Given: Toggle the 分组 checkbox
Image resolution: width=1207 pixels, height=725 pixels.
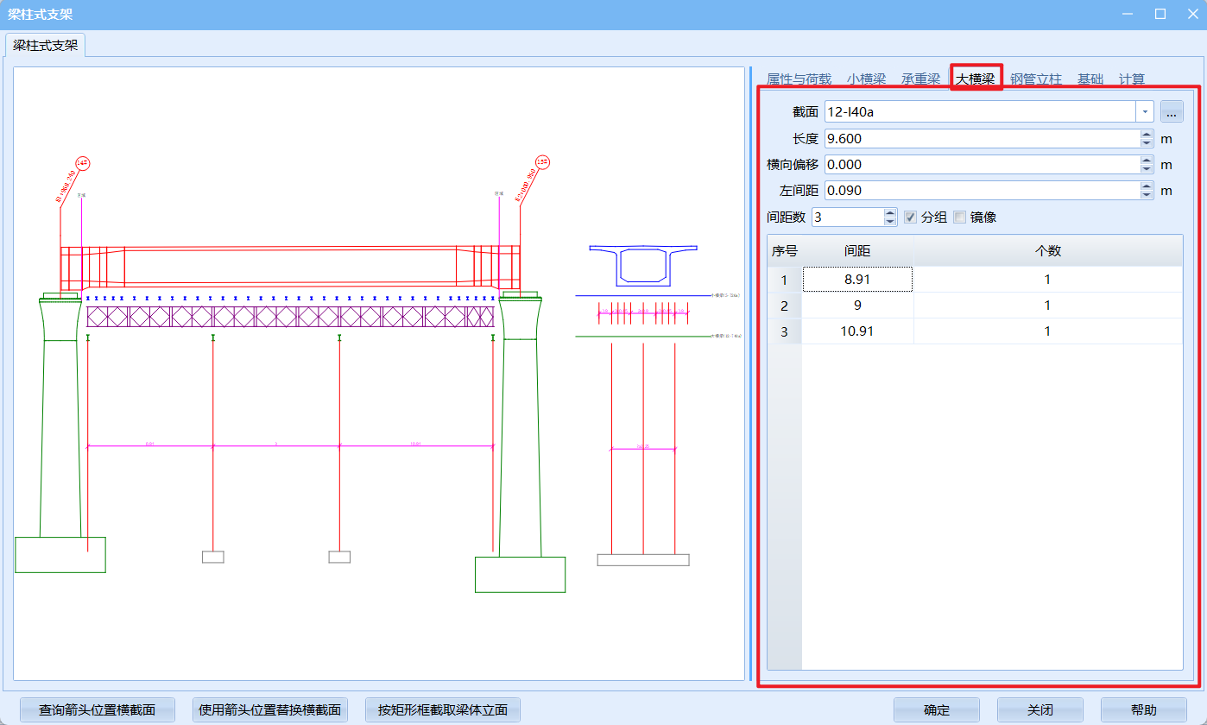Looking at the screenshot, I should coord(910,217).
